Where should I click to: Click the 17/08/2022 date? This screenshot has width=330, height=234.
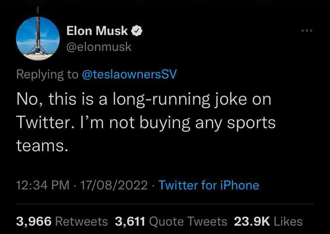click(x=114, y=185)
